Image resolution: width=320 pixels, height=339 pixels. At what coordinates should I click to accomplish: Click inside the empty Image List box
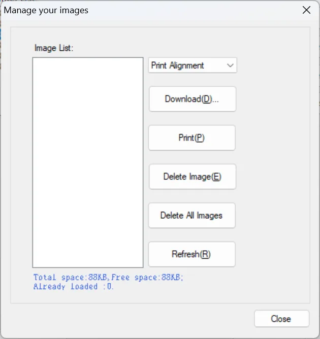88,162
